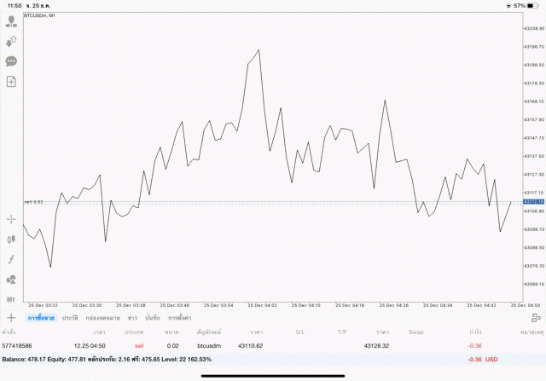The width and height of the screenshot is (546, 381).
Task: Open the chat messages bubble icon
Action: (11, 61)
